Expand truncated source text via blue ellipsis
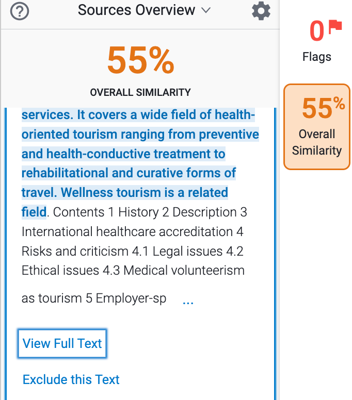The height and width of the screenshot is (400, 352). tap(188, 303)
